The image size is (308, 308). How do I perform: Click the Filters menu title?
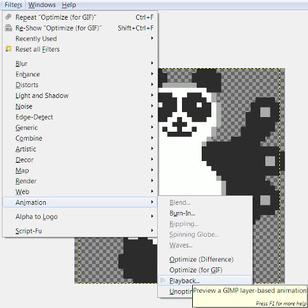(x=13, y=4)
